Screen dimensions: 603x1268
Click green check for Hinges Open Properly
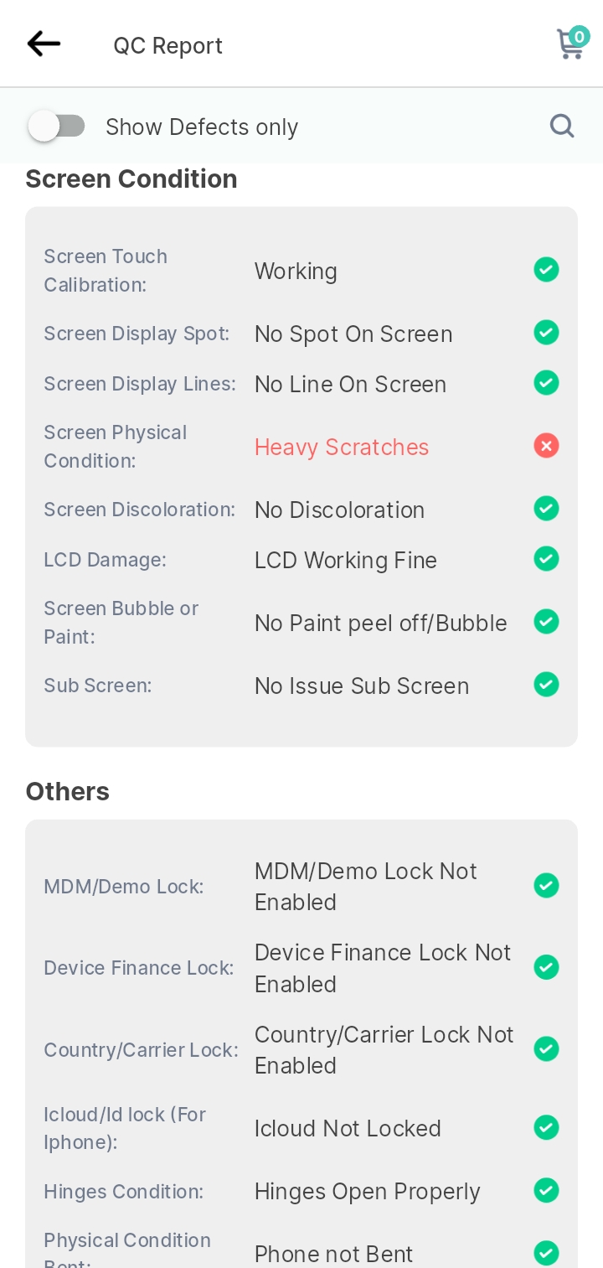click(546, 1190)
